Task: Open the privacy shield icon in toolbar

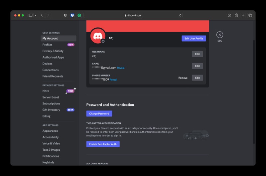Action: click(65, 15)
